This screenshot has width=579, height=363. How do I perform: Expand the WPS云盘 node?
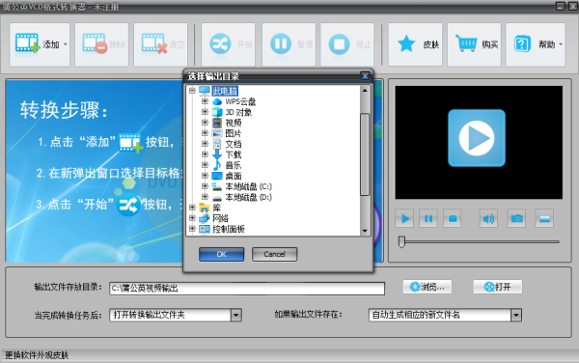click(205, 101)
